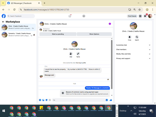Open the purple conversation information icon
The width and height of the screenshot is (156, 117).
pyautogui.click(x=110, y=24)
